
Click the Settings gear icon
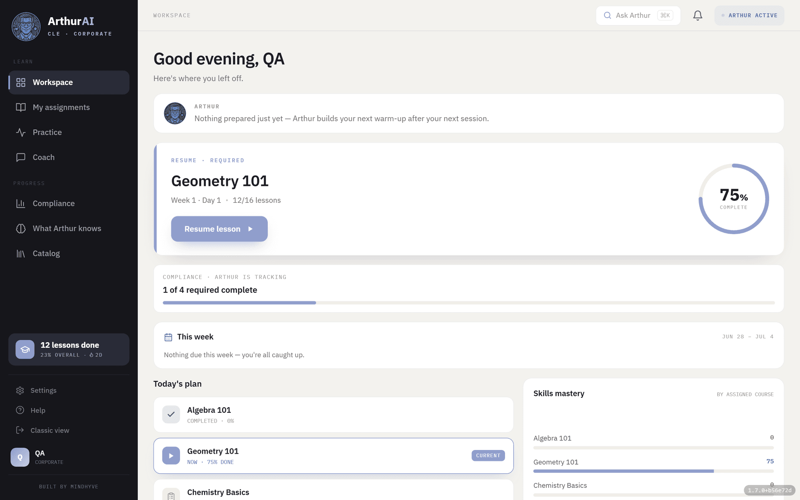coord(20,390)
